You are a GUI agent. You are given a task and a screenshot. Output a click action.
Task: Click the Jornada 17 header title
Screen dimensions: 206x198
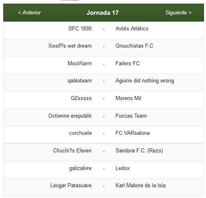click(x=102, y=13)
